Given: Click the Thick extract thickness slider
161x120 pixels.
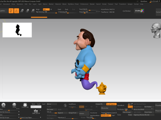Looking at the screenshot, I should 92,117.
